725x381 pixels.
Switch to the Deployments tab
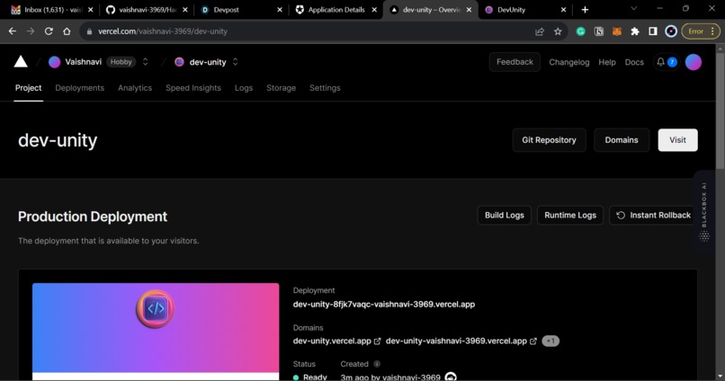79,88
